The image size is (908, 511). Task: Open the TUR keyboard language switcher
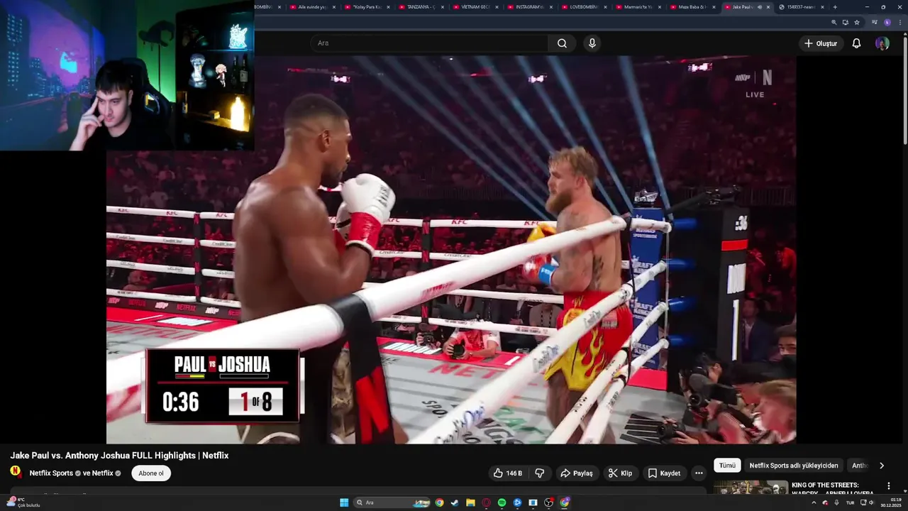pos(850,502)
